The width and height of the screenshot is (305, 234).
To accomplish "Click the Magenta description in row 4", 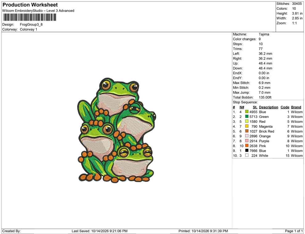I will (266, 127).
